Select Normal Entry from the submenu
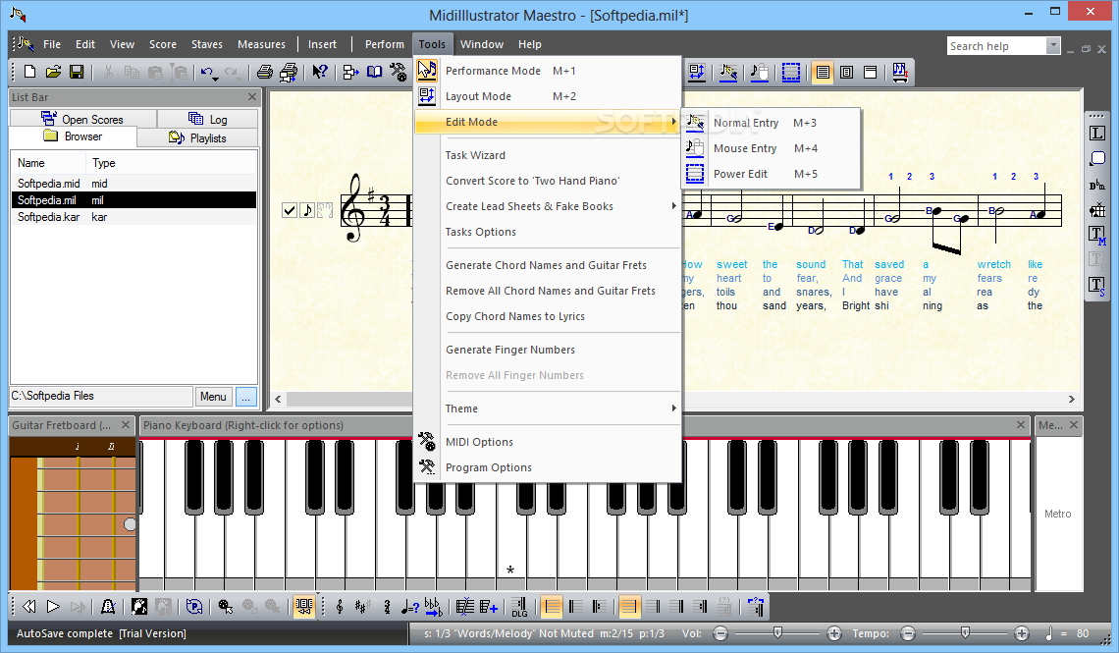1119x653 pixels. pos(773,123)
